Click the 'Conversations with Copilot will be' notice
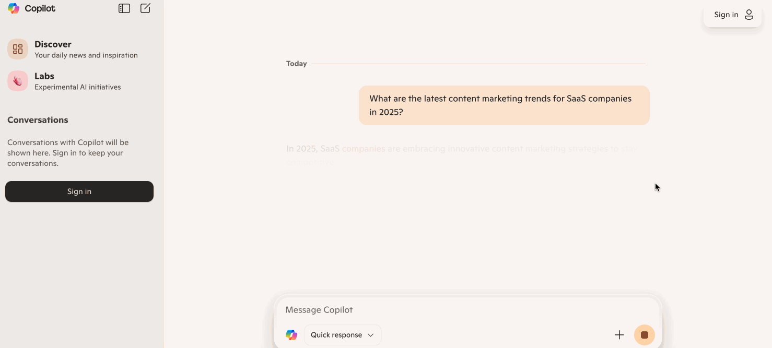772x348 pixels. point(68,153)
